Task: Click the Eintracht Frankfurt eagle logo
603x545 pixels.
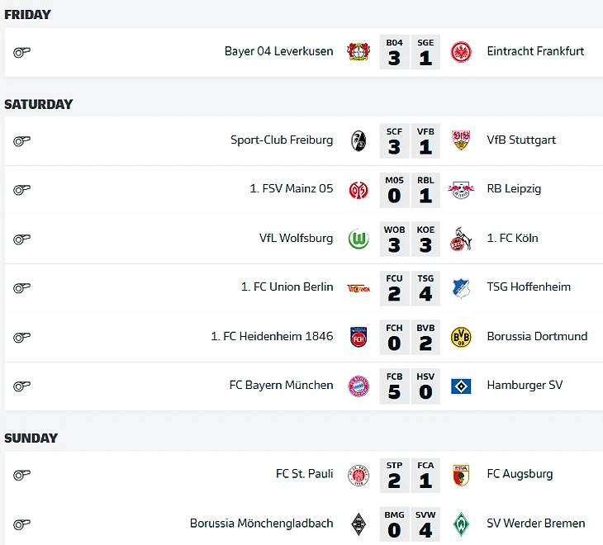Action: tap(461, 52)
